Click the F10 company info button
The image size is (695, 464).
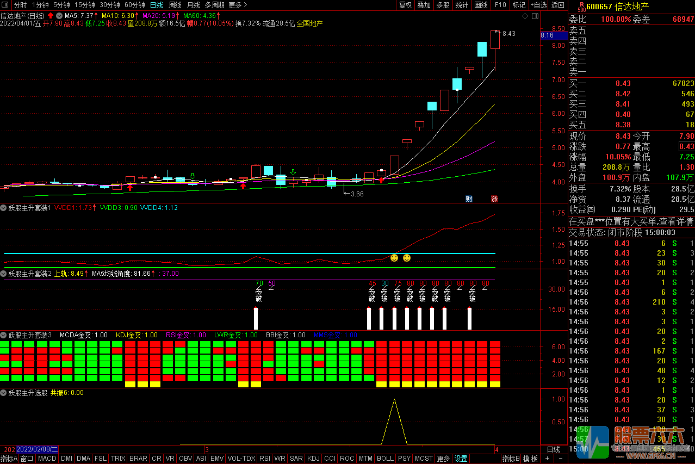pos(500,5)
